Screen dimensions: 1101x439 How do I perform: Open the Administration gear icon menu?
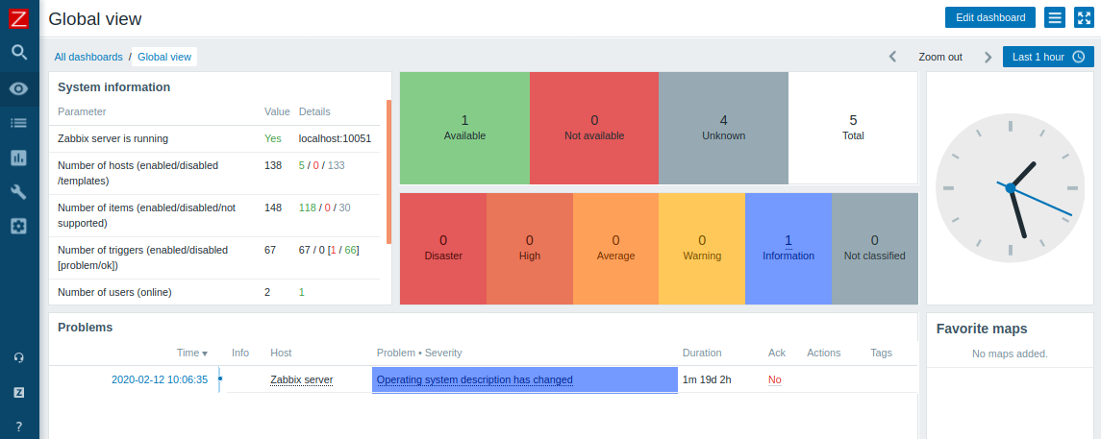pos(19,226)
